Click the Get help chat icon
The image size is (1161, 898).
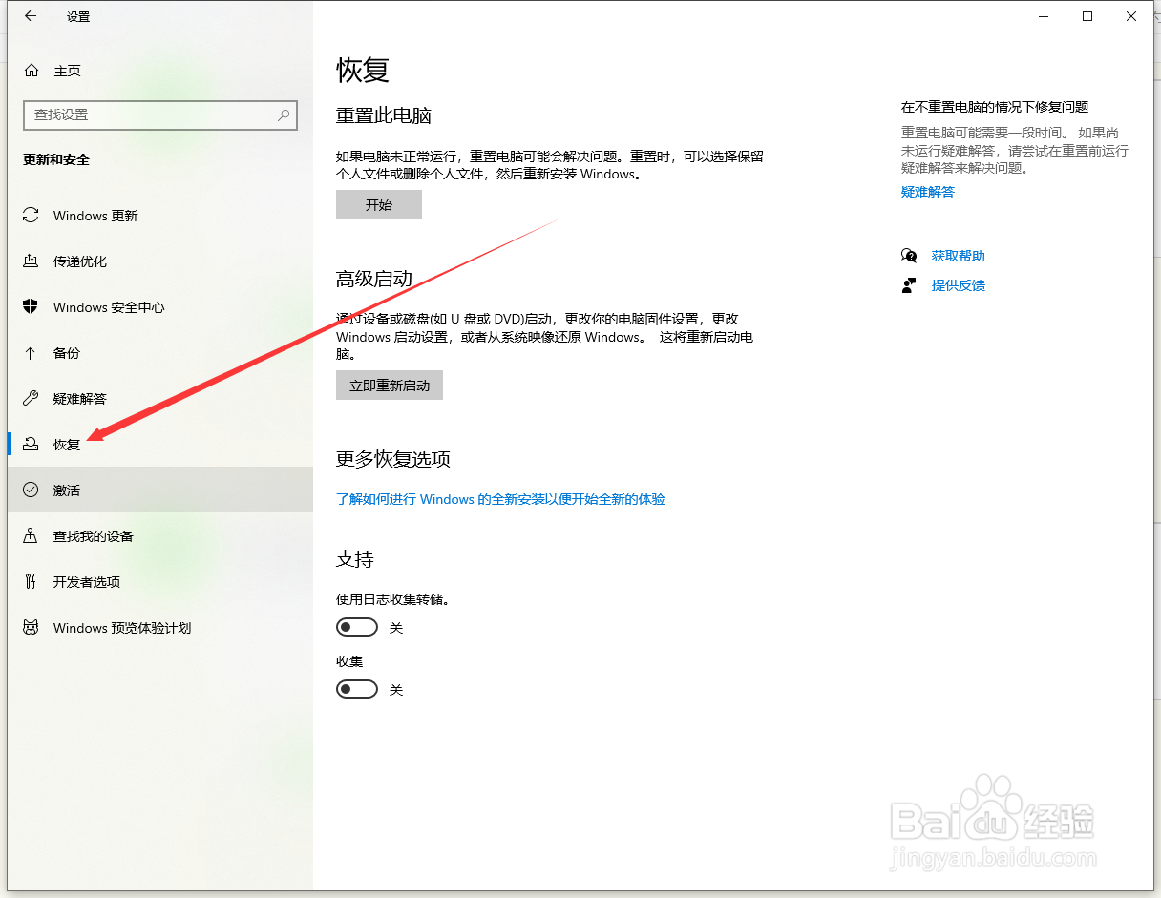(909, 256)
